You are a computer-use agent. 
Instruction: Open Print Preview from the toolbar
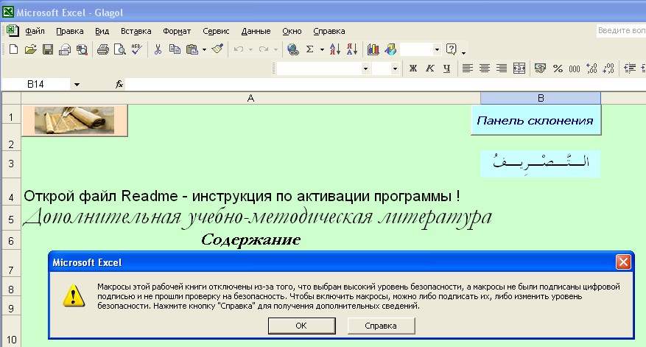pos(120,49)
